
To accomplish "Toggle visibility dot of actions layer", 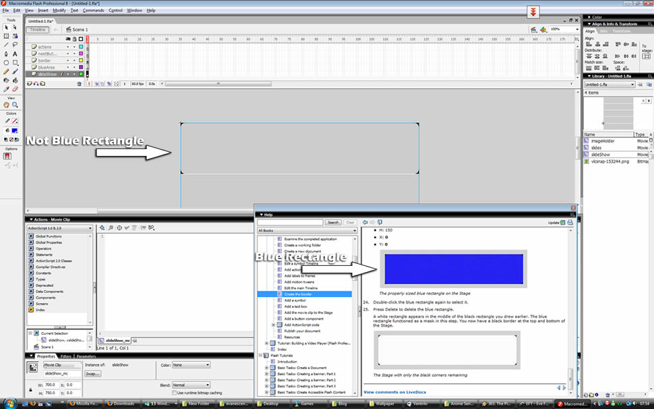I will [x=68, y=47].
